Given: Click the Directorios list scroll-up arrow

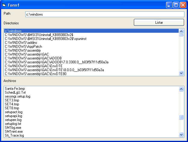Looking at the screenshot, I should 181,31.
